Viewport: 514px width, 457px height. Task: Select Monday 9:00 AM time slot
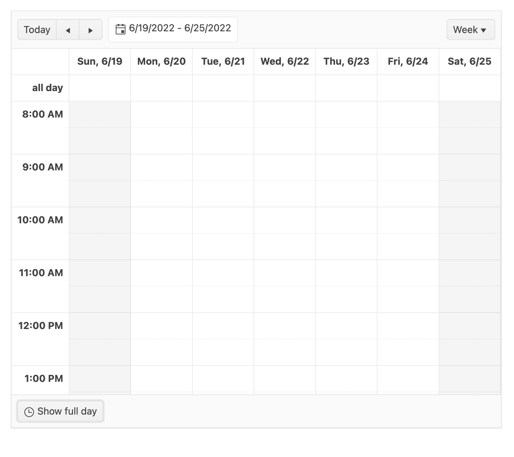(161, 167)
